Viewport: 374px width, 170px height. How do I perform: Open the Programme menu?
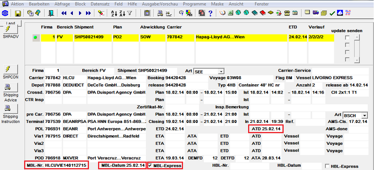194,4
